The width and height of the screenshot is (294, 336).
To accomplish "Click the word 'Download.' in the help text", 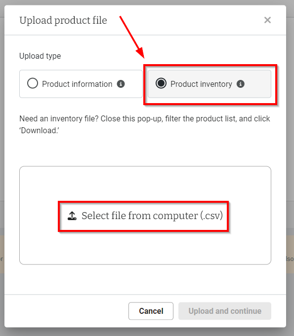I will coord(39,130).
